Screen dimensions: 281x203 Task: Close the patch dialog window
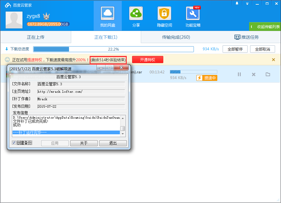coord(121,67)
